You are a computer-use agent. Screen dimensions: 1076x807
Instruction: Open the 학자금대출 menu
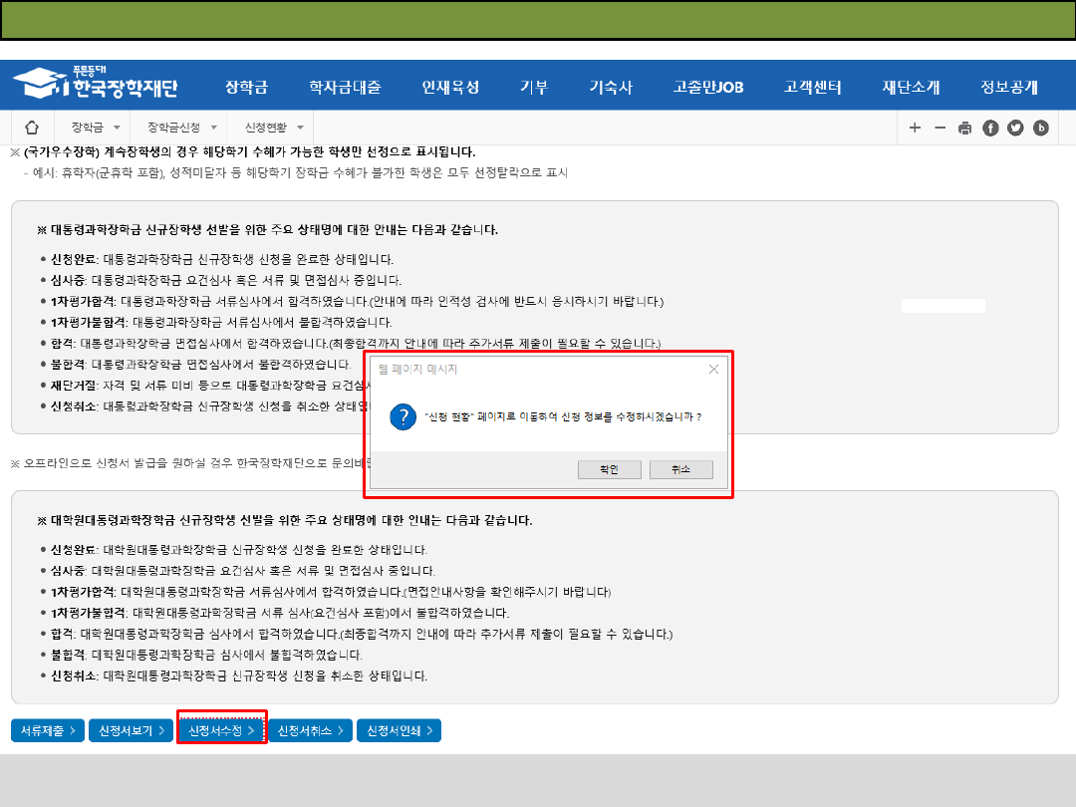click(x=345, y=87)
